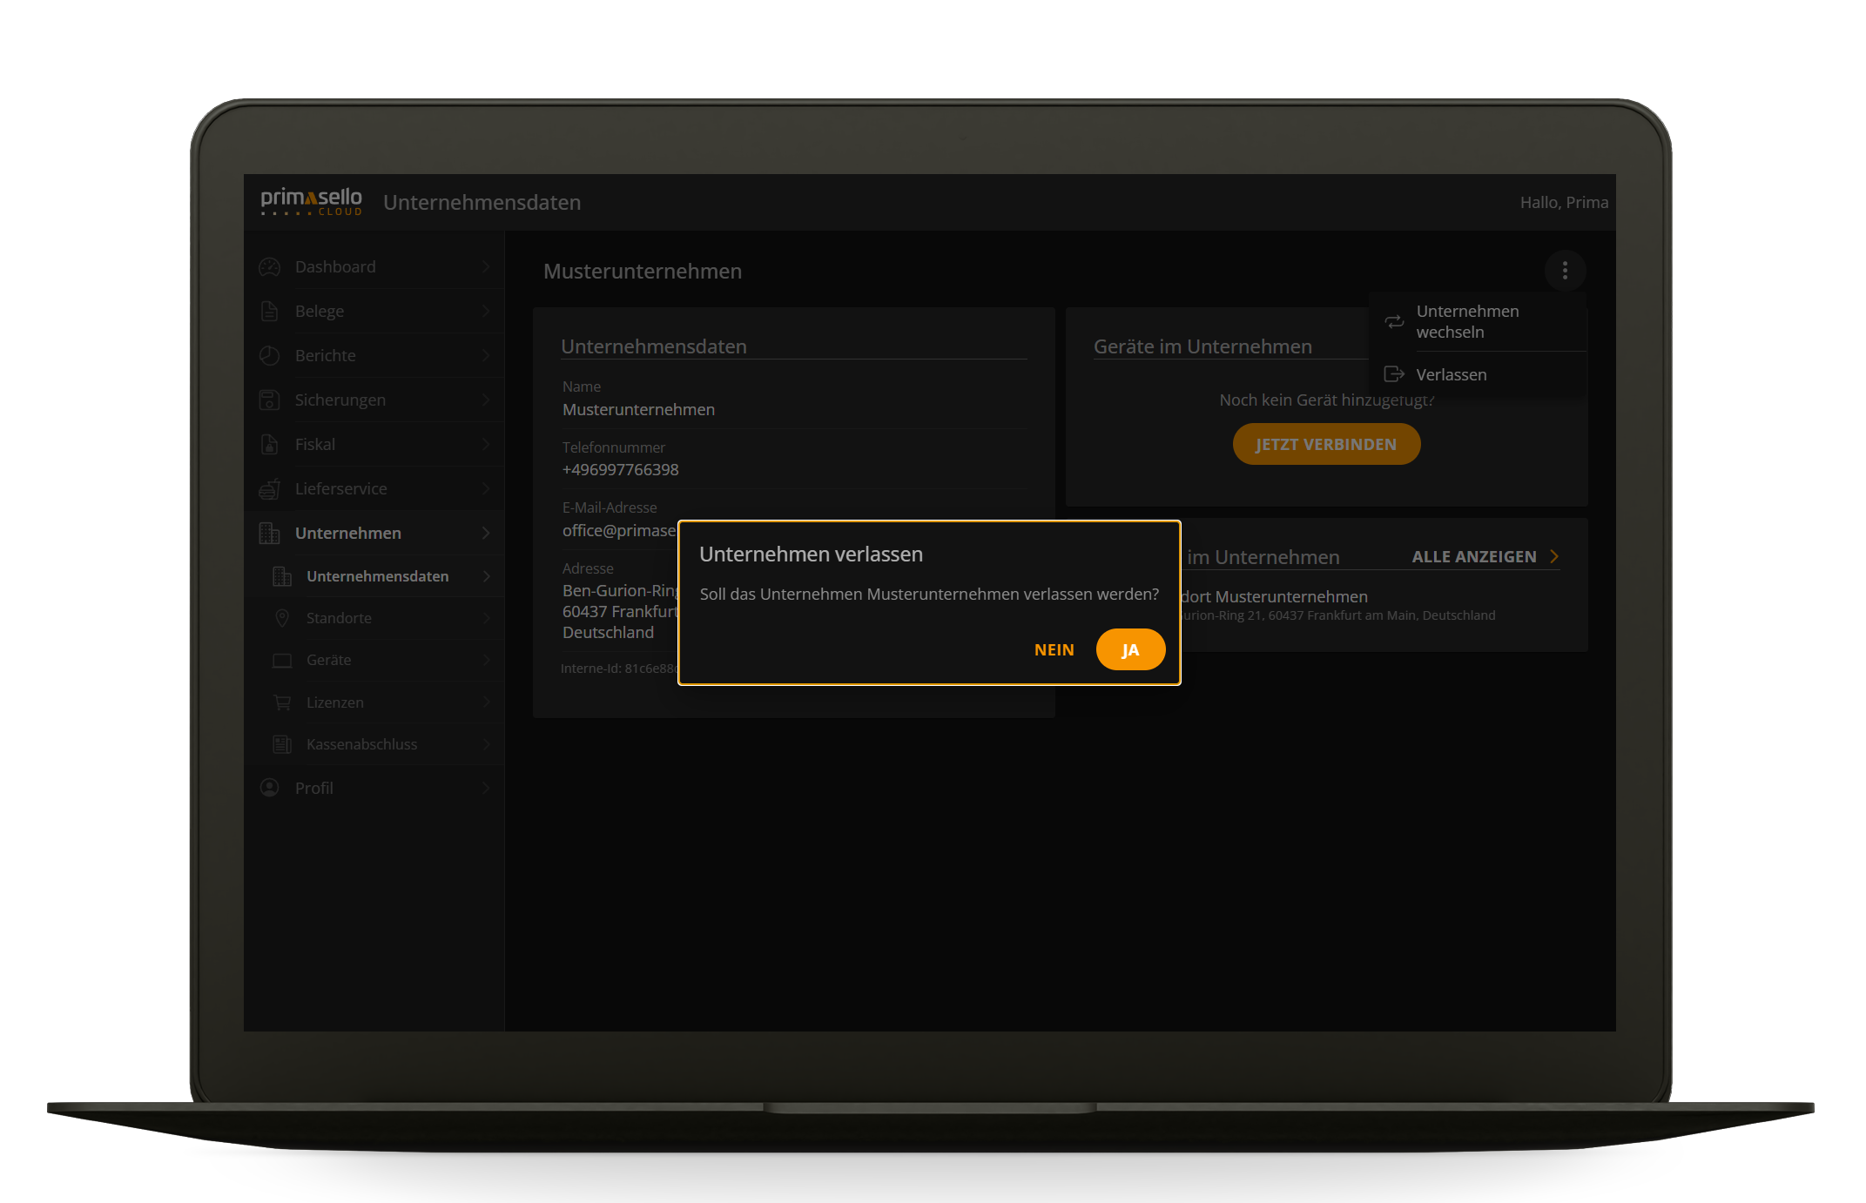Expand the Dashboard entry chevron arrow
This screenshot has height=1203, width=1866.
[486, 267]
